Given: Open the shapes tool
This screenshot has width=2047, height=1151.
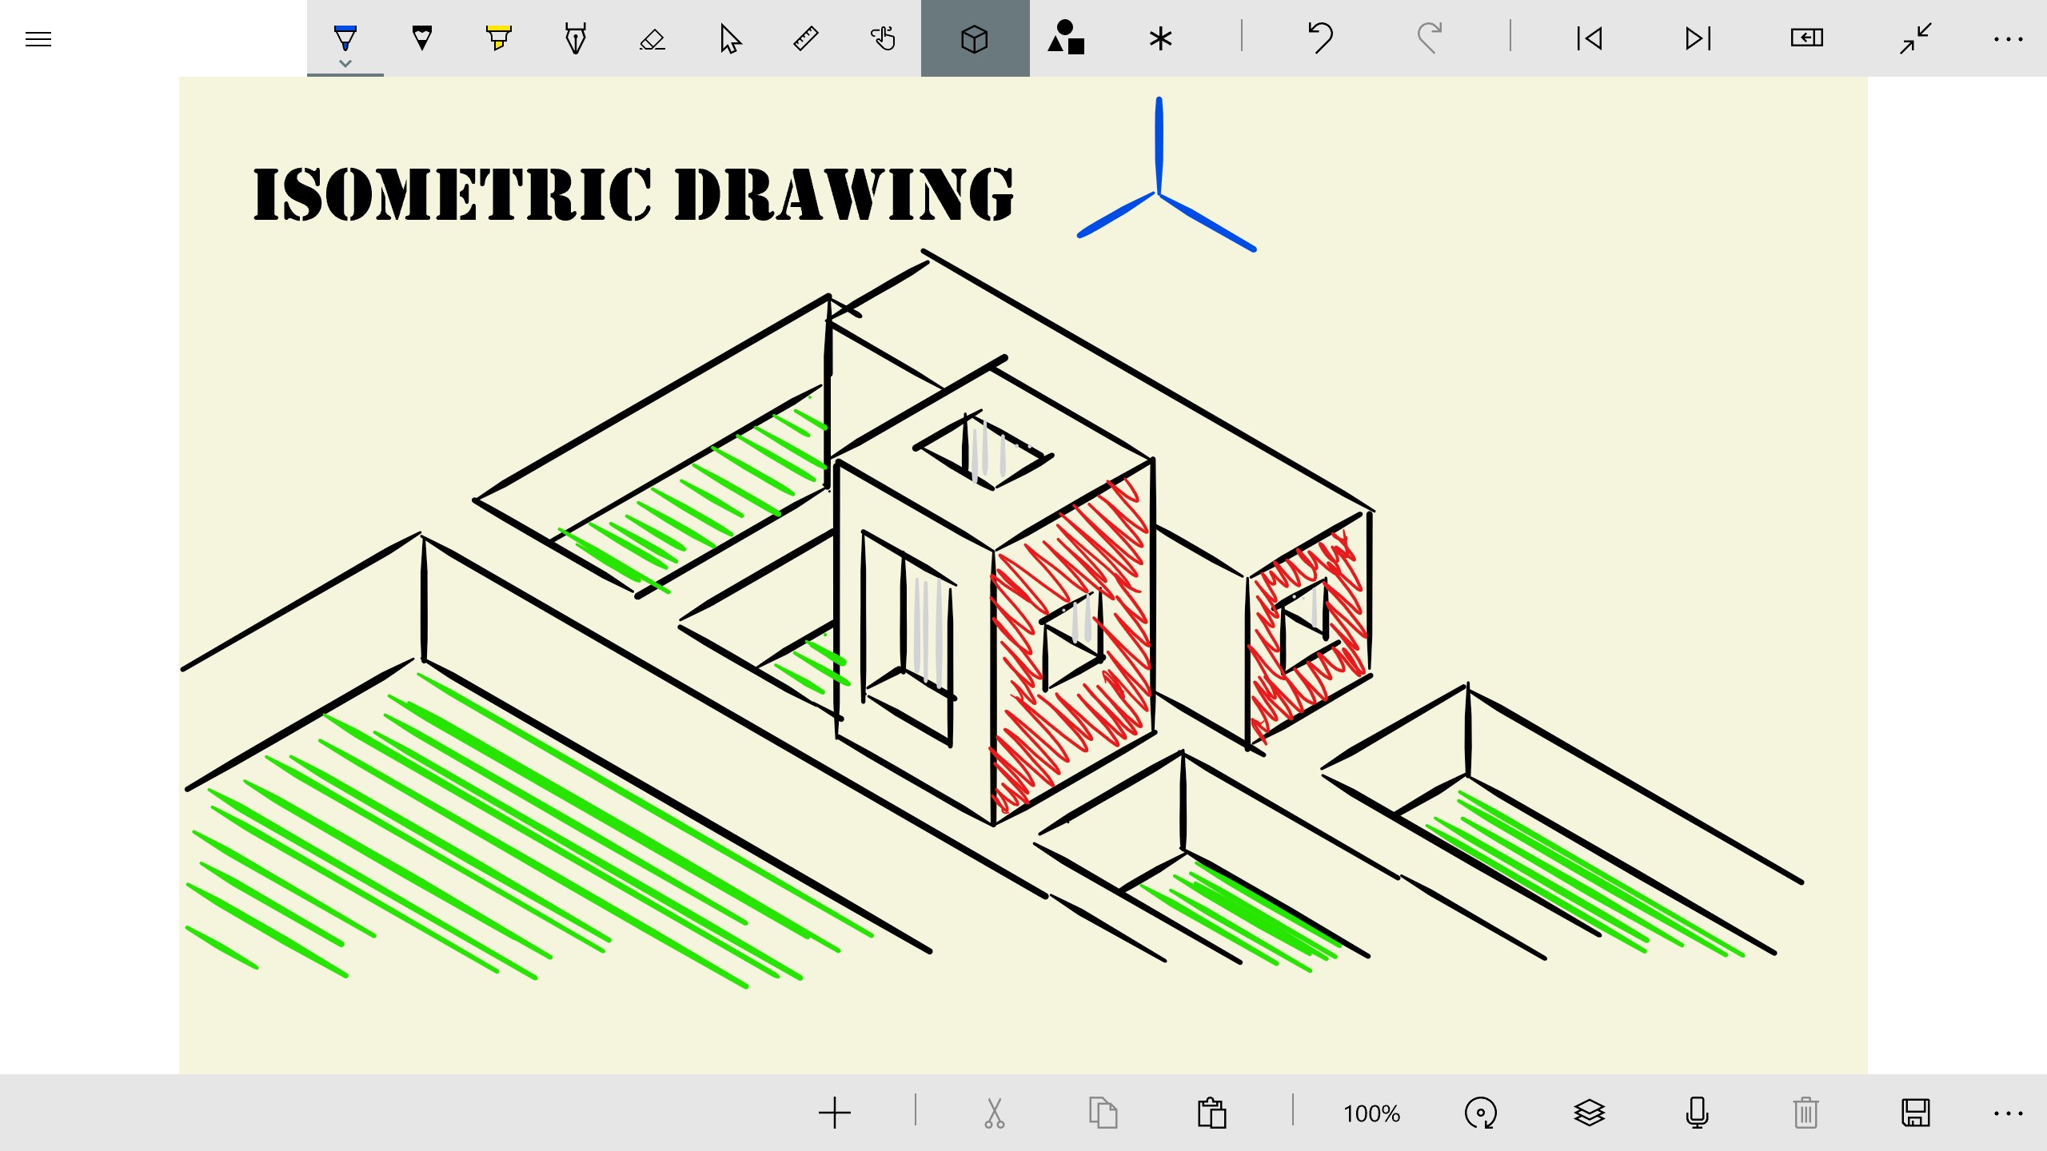Looking at the screenshot, I should pos(1066,38).
